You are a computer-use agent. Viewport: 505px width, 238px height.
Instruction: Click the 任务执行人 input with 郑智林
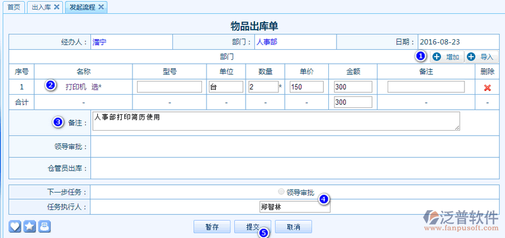(295, 207)
